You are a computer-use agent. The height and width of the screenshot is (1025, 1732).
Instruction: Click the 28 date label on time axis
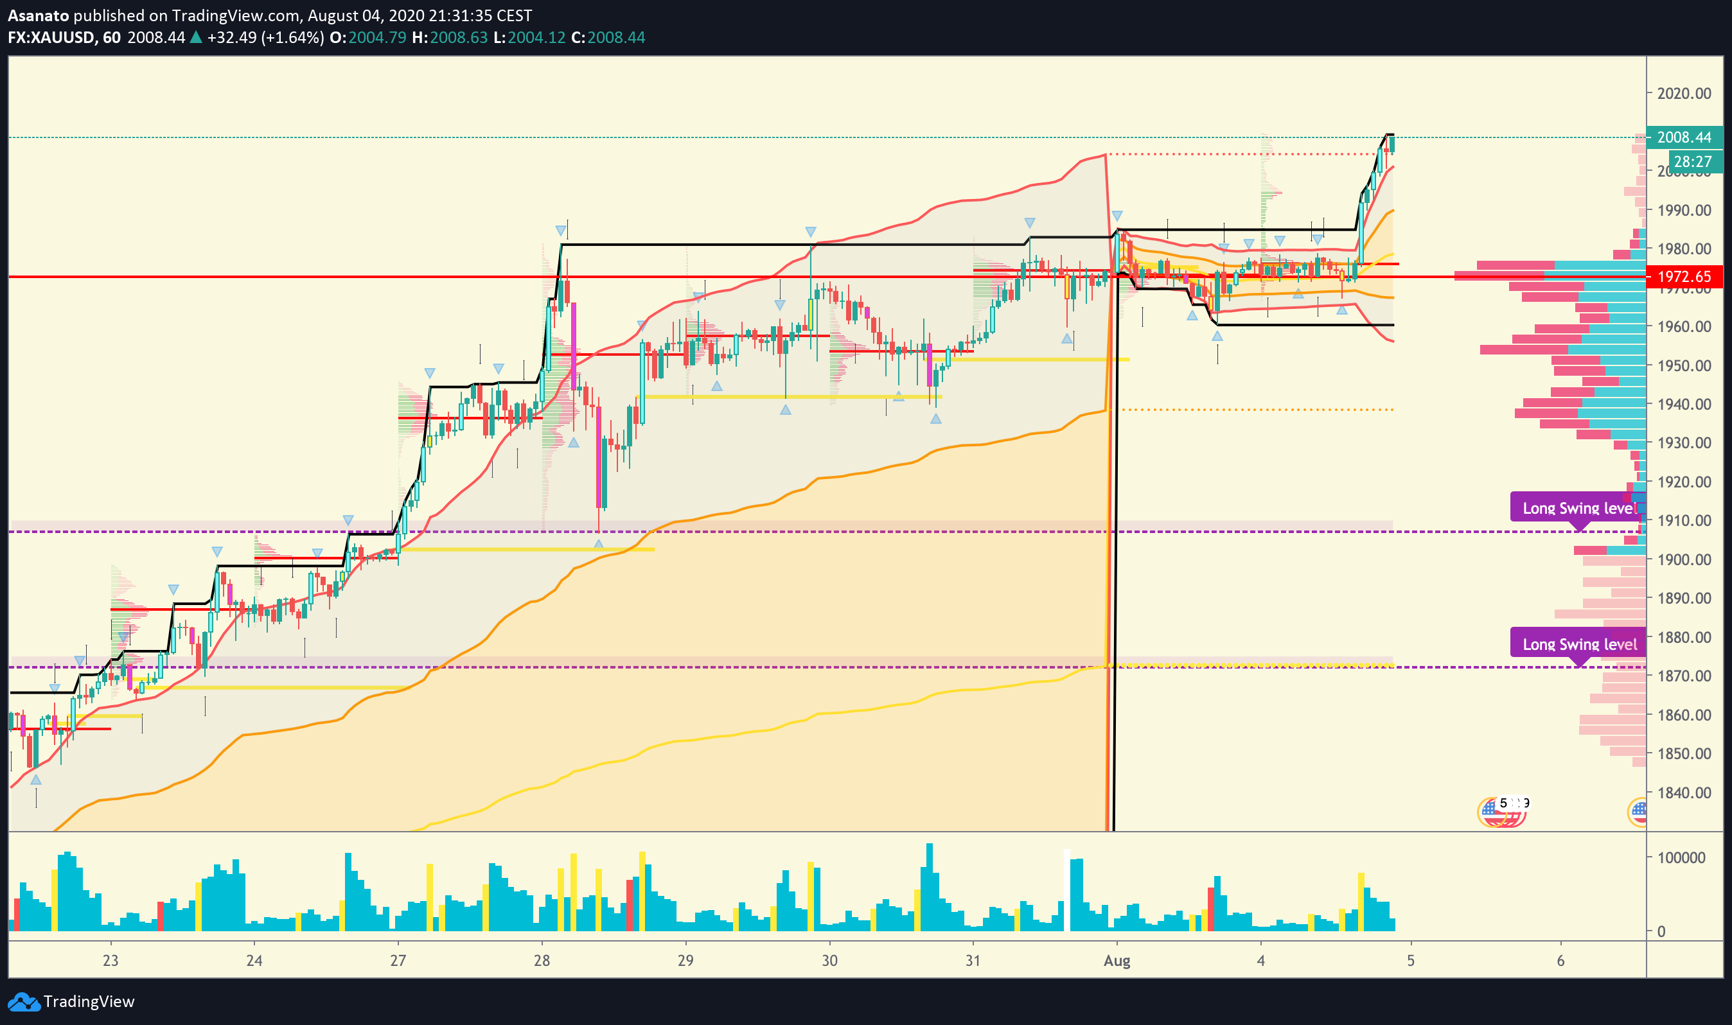tap(542, 961)
